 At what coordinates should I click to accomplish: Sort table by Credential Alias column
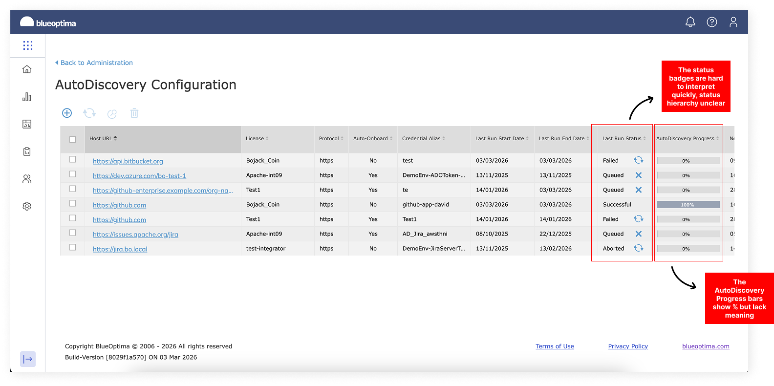coord(424,138)
